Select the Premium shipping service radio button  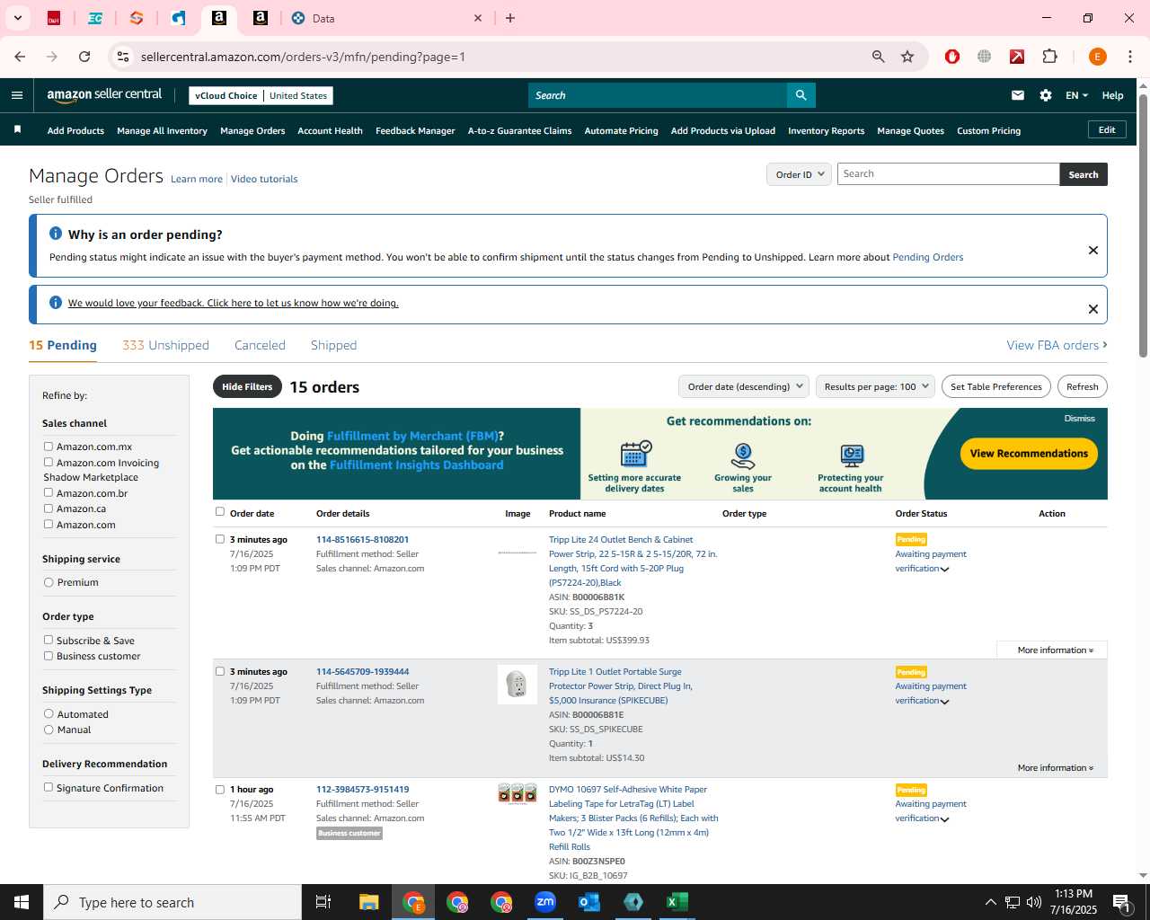click(49, 582)
